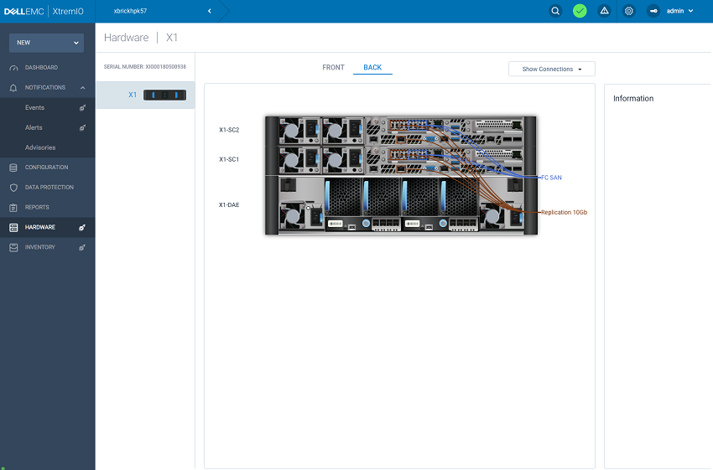Viewport: 713px width, 470px height.
Task: Select the X1 brick row
Action: coord(145,95)
